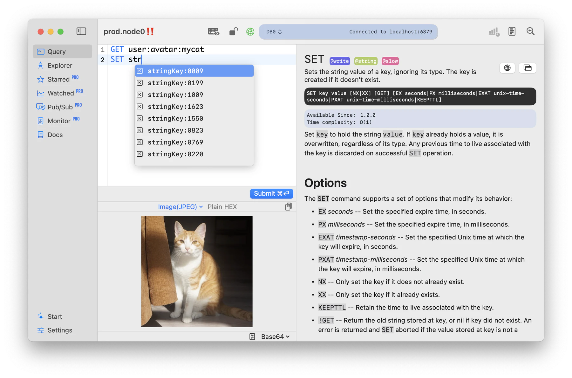Click the Submit query button
This screenshot has width=572, height=378.
click(271, 193)
